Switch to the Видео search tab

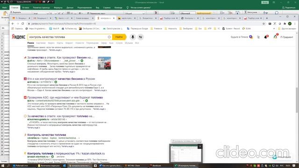coord(51,43)
